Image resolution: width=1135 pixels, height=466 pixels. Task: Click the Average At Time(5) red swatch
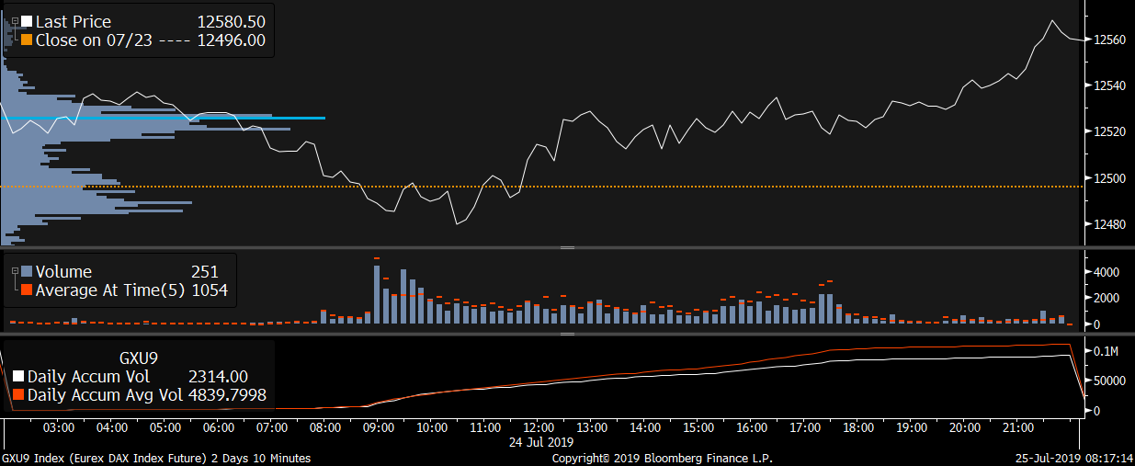pyautogui.click(x=27, y=290)
